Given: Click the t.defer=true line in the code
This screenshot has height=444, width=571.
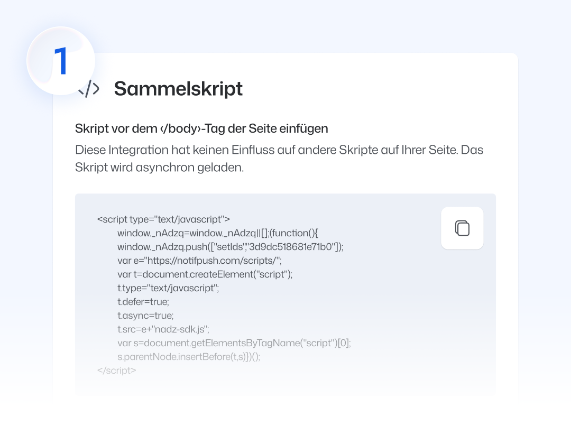Looking at the screenshot, I should point(143,302).
